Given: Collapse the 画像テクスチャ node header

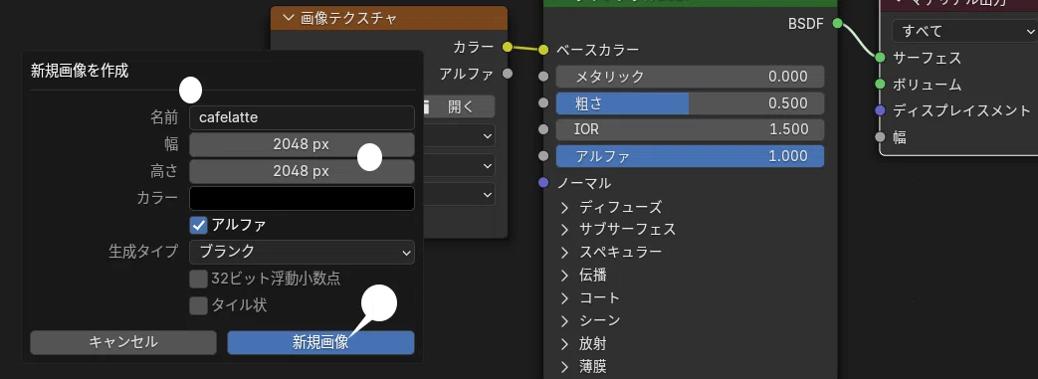Looking at the screenshot, I should [288, 18].
